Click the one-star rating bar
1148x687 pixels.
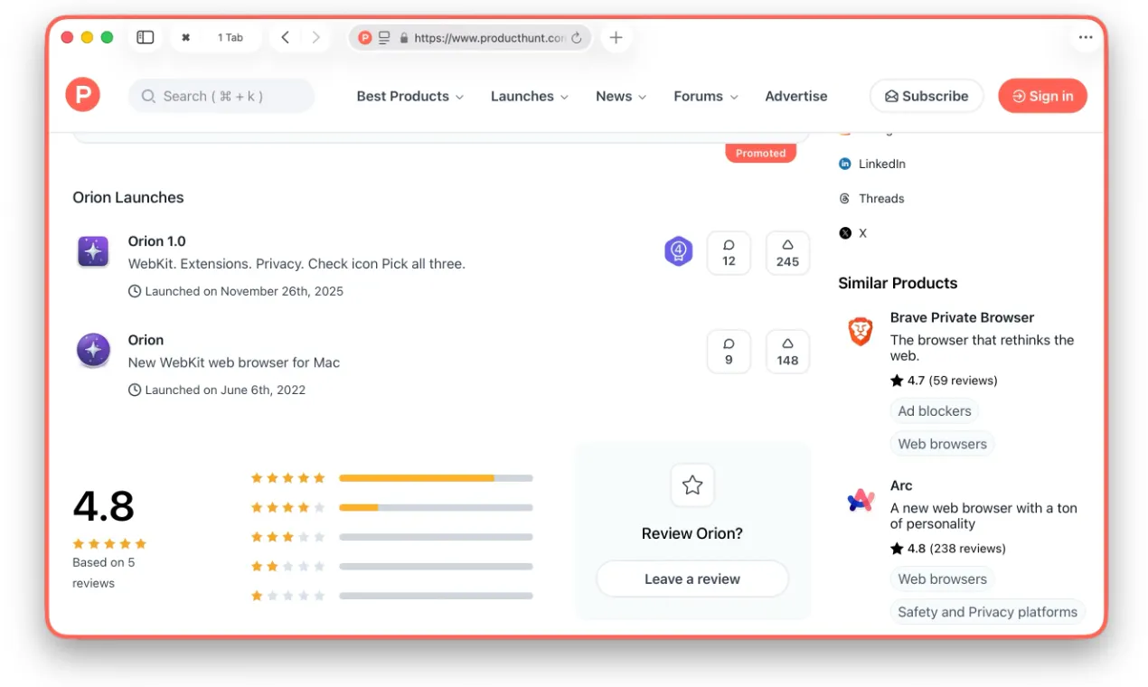pyautogui.click(x=436, y=596)
